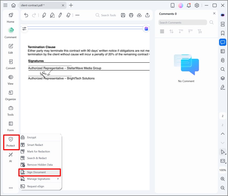
Task: Switch to the Comments panel icon
Action: coord(223,42)
